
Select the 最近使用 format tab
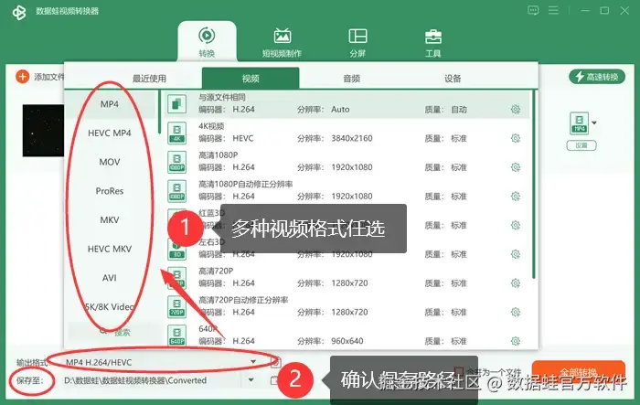pyautogui.click(x=149, y=79)
